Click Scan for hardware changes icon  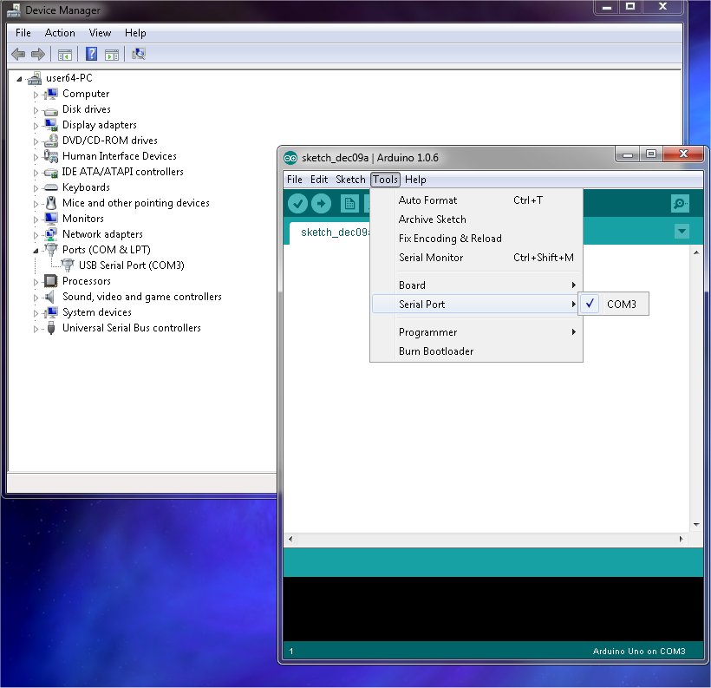[x=139, y=54]
